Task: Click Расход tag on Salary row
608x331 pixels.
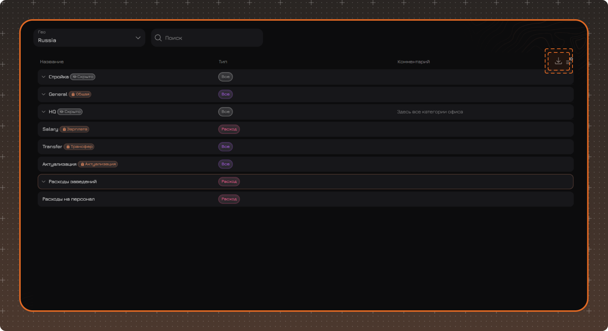Action: click(229, 129)
